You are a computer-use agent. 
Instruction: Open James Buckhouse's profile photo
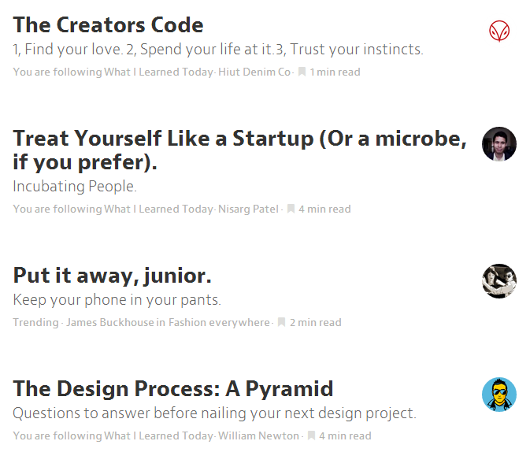point(499,281)
